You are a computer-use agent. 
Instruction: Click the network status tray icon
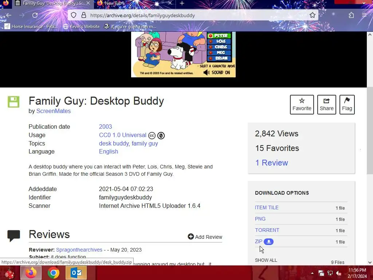[330, 273]
